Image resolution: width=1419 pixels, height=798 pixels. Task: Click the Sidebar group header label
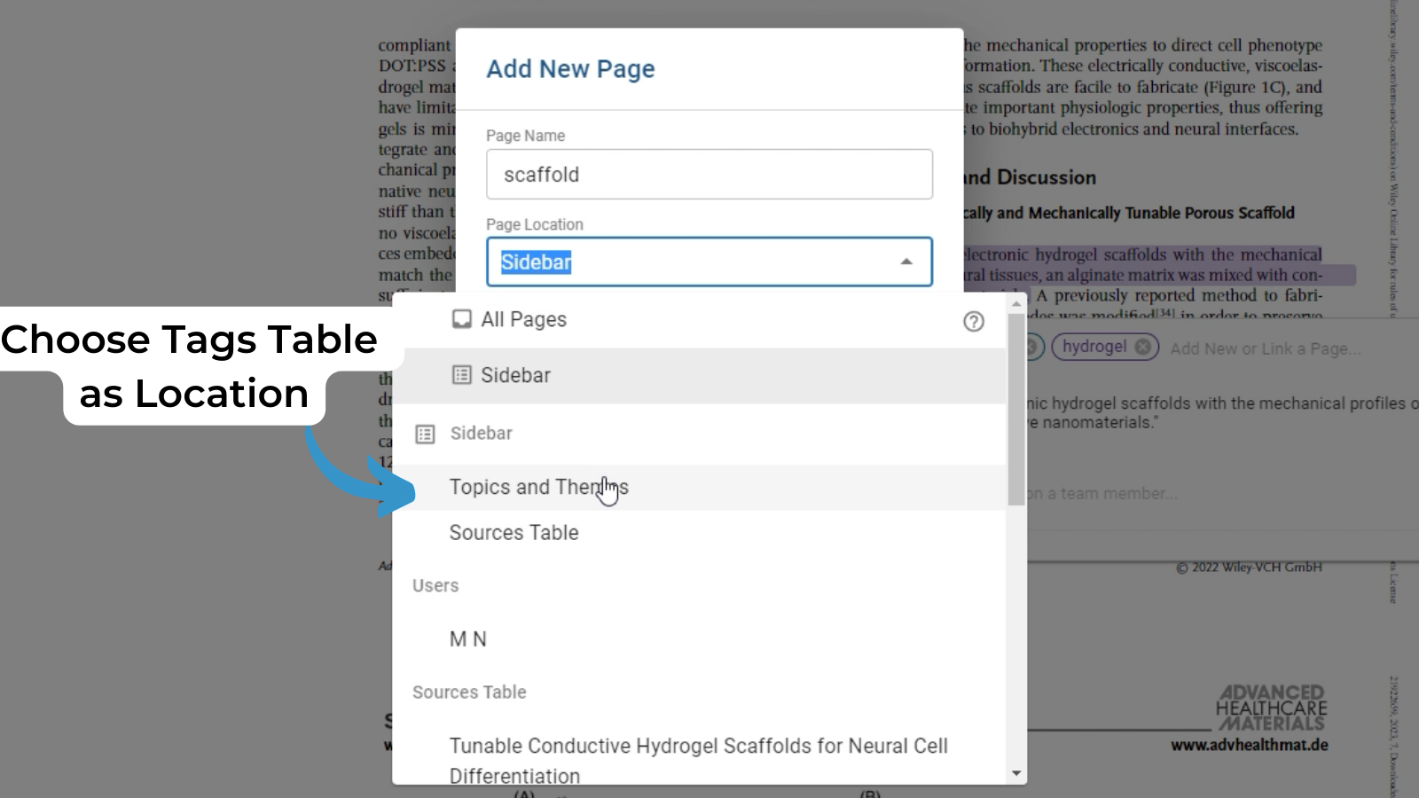coord(481,434)
